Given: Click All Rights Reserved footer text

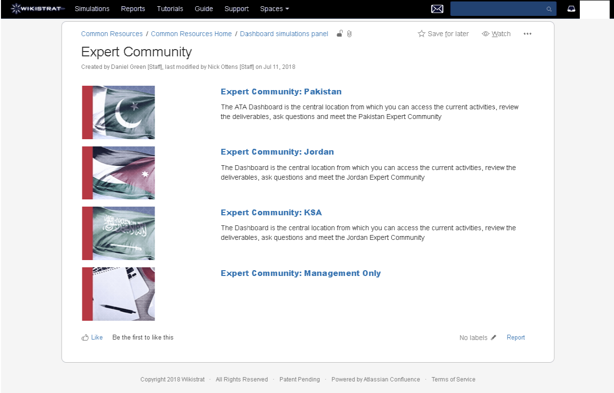Looking at the screenshot, I should point(242,380).
